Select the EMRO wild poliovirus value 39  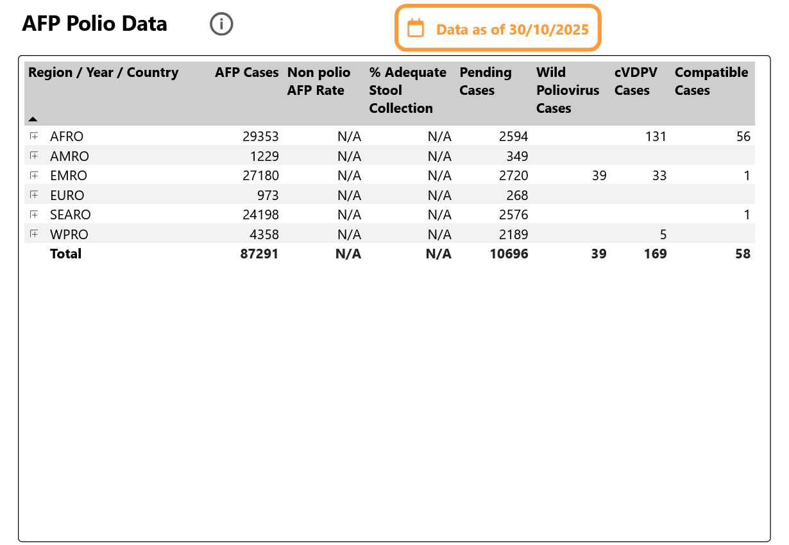point(598,176)
